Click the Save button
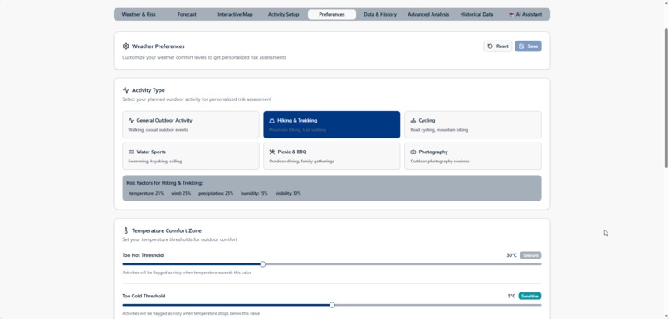This screenshot has height=319, width=669. [528, 46]
